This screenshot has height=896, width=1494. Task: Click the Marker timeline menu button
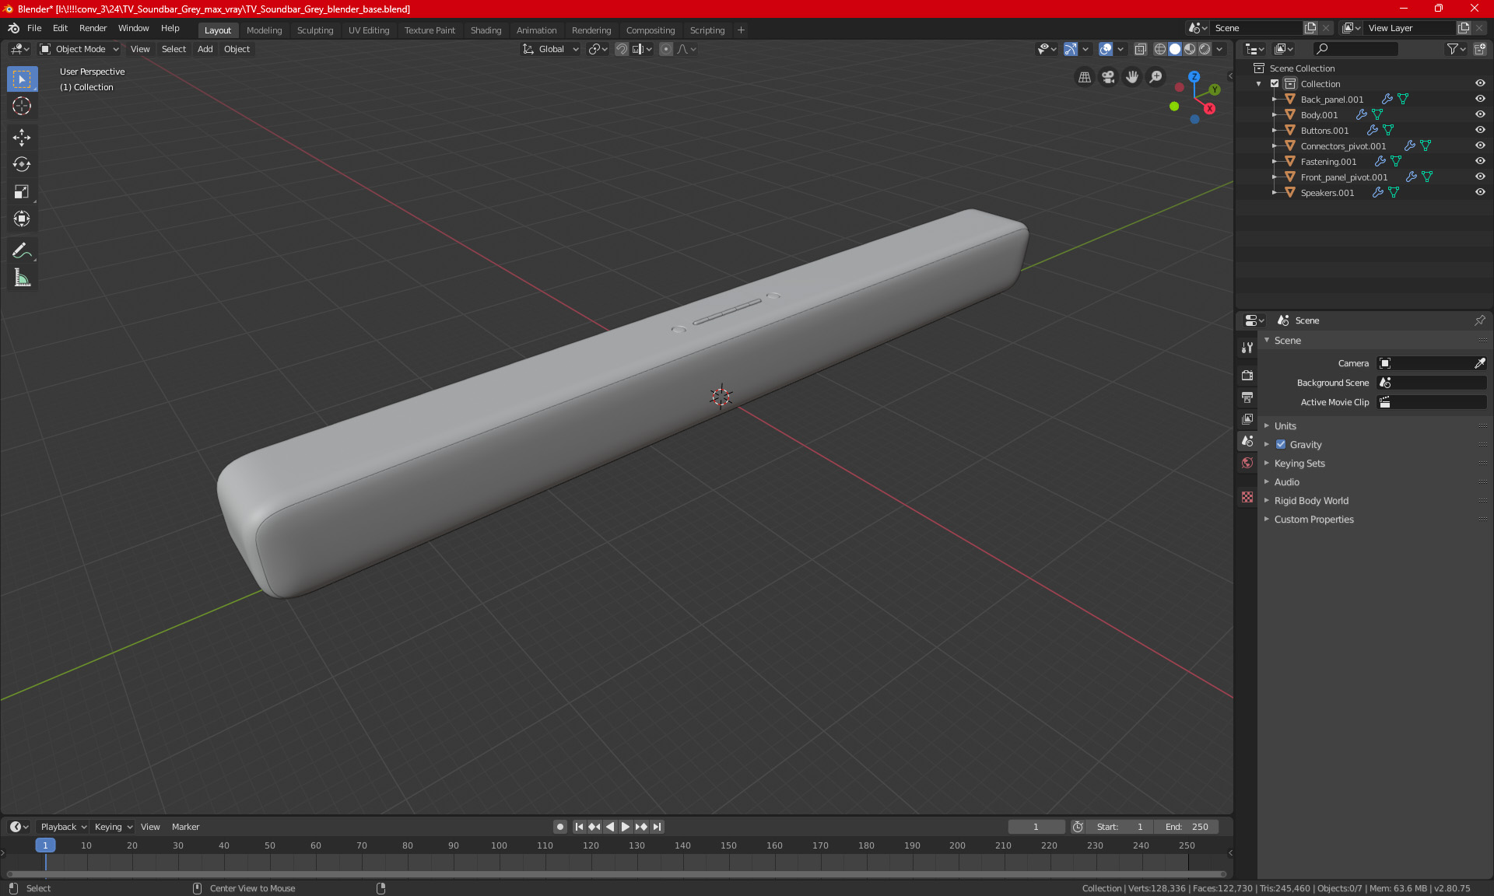[185, 827]
